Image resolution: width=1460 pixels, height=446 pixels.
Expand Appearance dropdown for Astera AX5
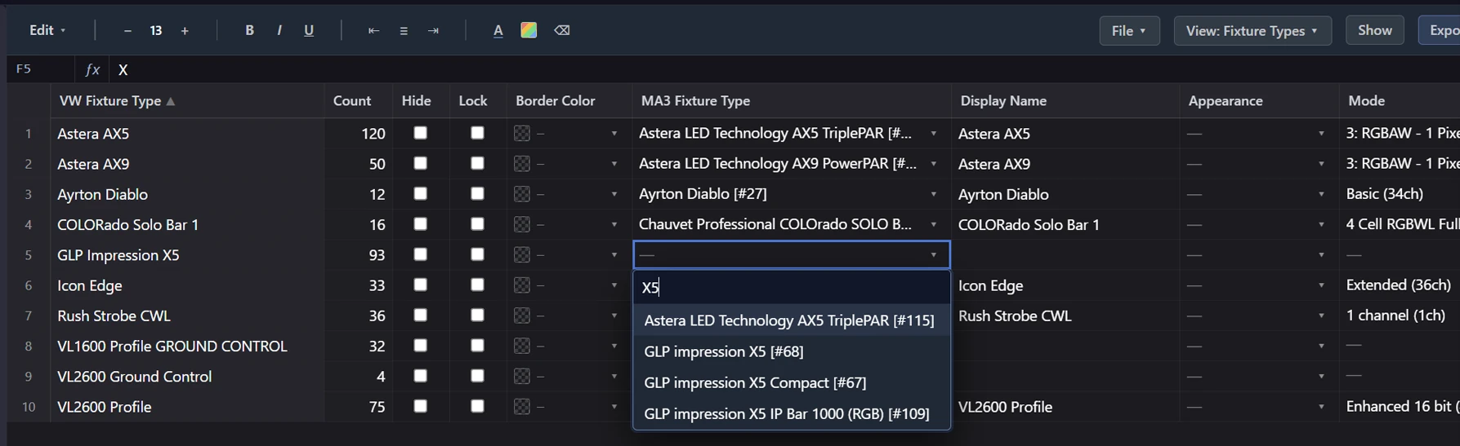click(1321, 134)
